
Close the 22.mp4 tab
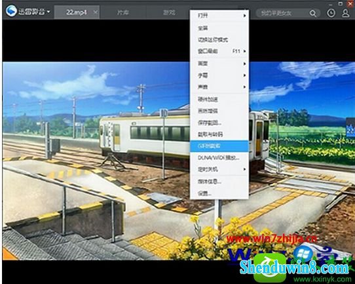click(96, 12)
